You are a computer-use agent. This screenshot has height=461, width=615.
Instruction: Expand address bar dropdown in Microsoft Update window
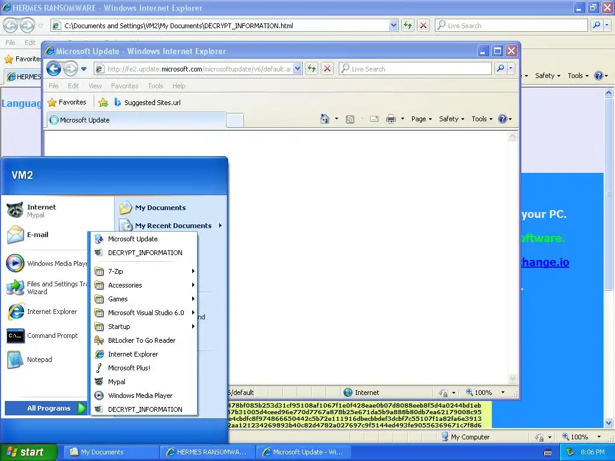[x=297, y=69]
